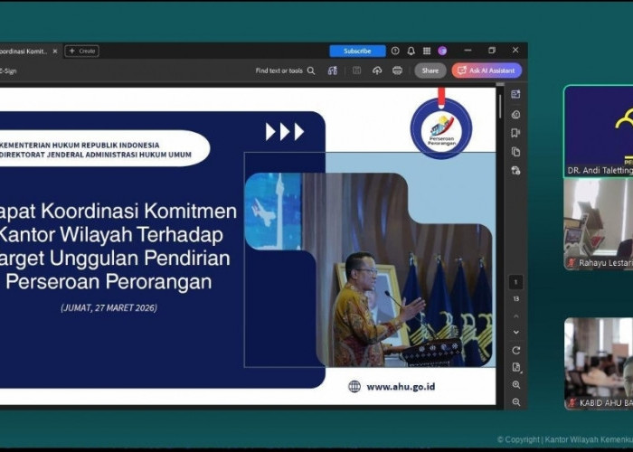Open the page display options icon
This screenshot has height=452, width=633.
[516, 367]
